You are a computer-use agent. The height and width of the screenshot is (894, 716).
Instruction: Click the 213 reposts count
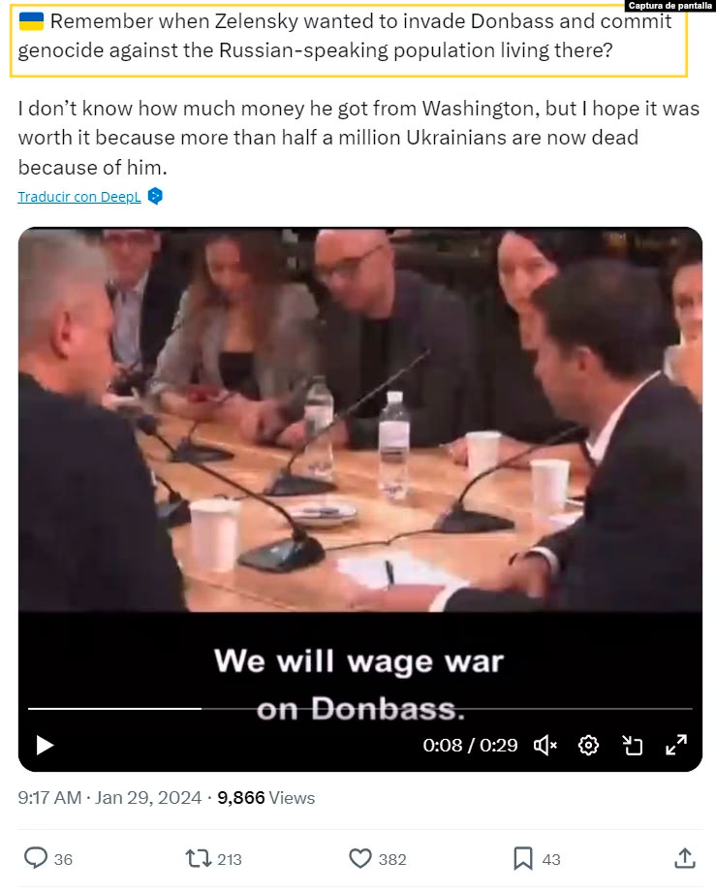230,859
